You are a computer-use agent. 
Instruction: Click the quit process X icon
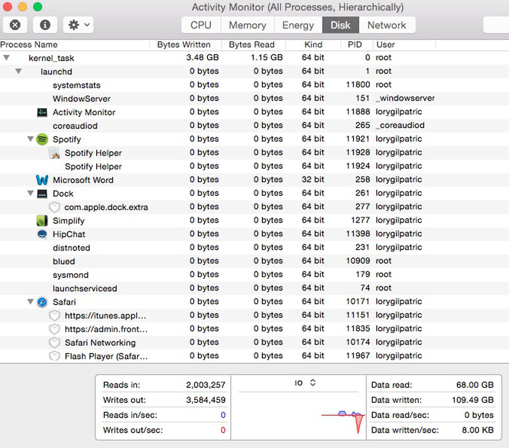(15, 25)
